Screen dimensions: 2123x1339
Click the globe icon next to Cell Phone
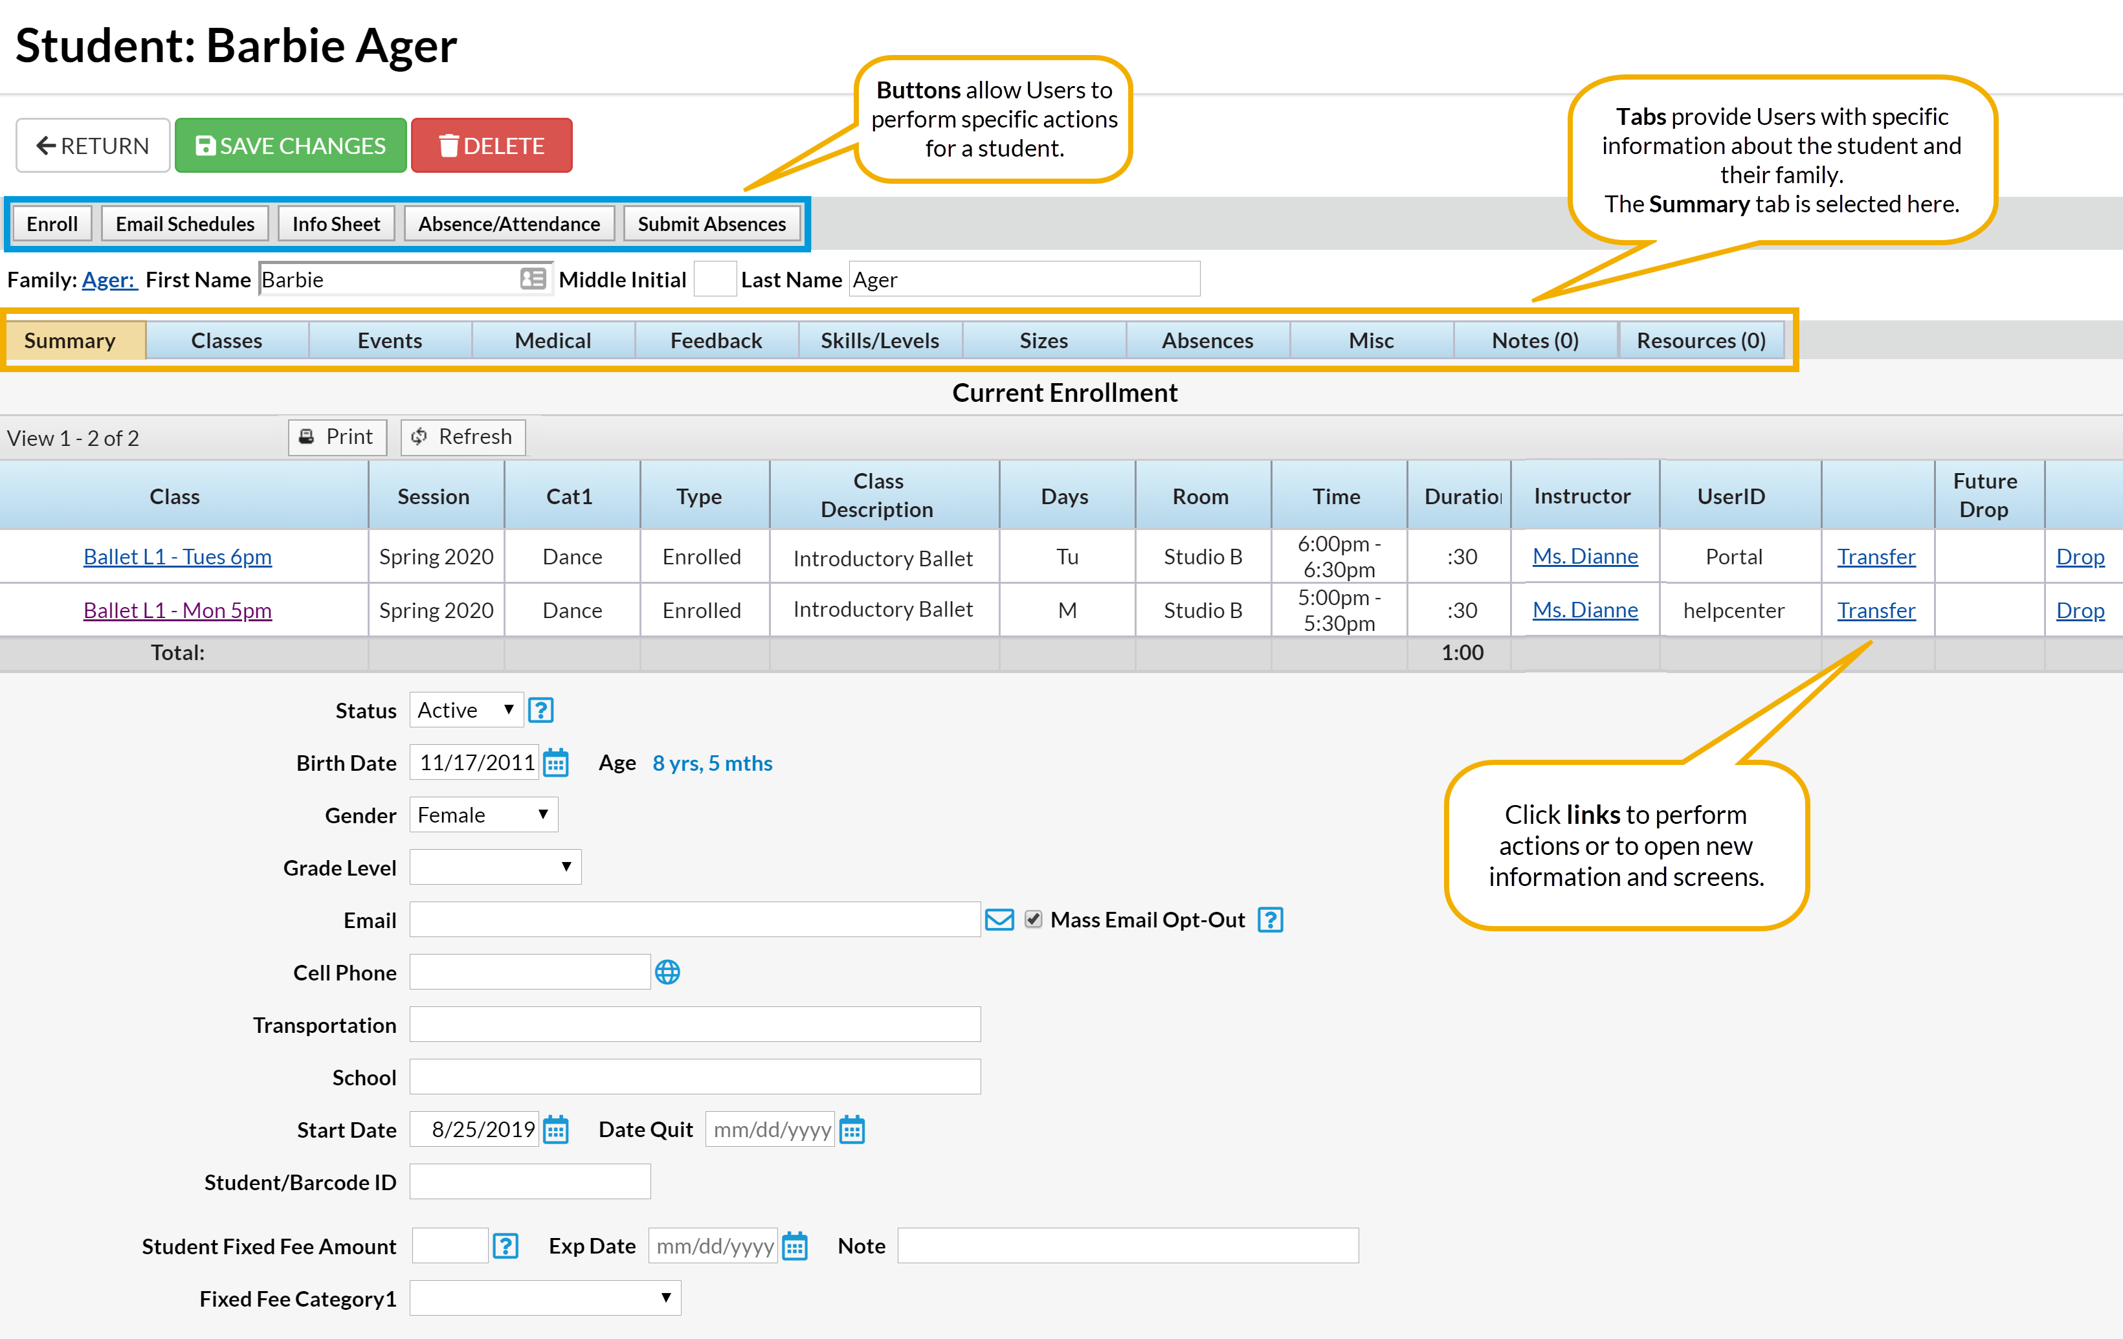pyautogui.click(x=667, y=972)
